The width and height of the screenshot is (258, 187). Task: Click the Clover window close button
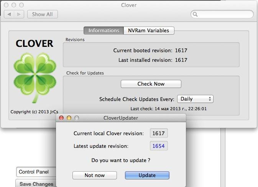tap(6, 5)
